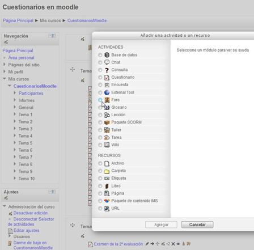Select the Foro radio button
254x250 pixels.
pos(100,100)
